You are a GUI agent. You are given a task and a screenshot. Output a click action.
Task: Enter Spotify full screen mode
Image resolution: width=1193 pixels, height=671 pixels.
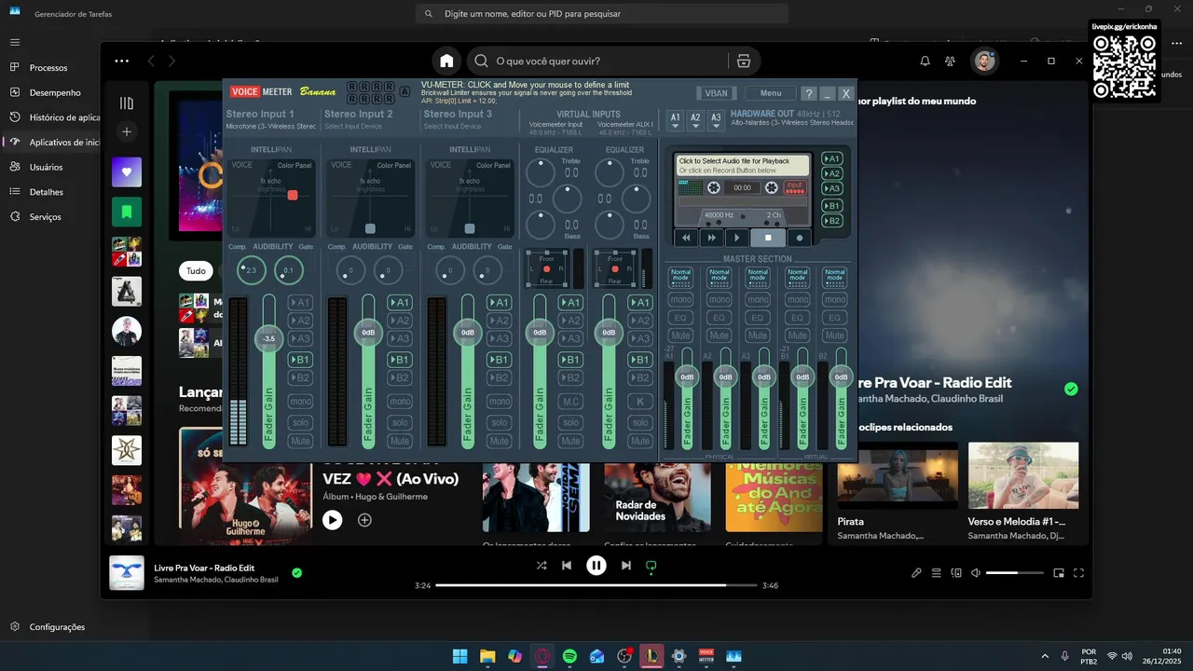(1078, 573)
